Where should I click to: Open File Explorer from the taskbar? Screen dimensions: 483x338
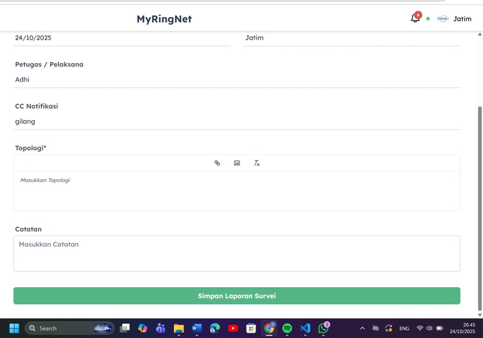pyautogui.click(x=179, y=328)
